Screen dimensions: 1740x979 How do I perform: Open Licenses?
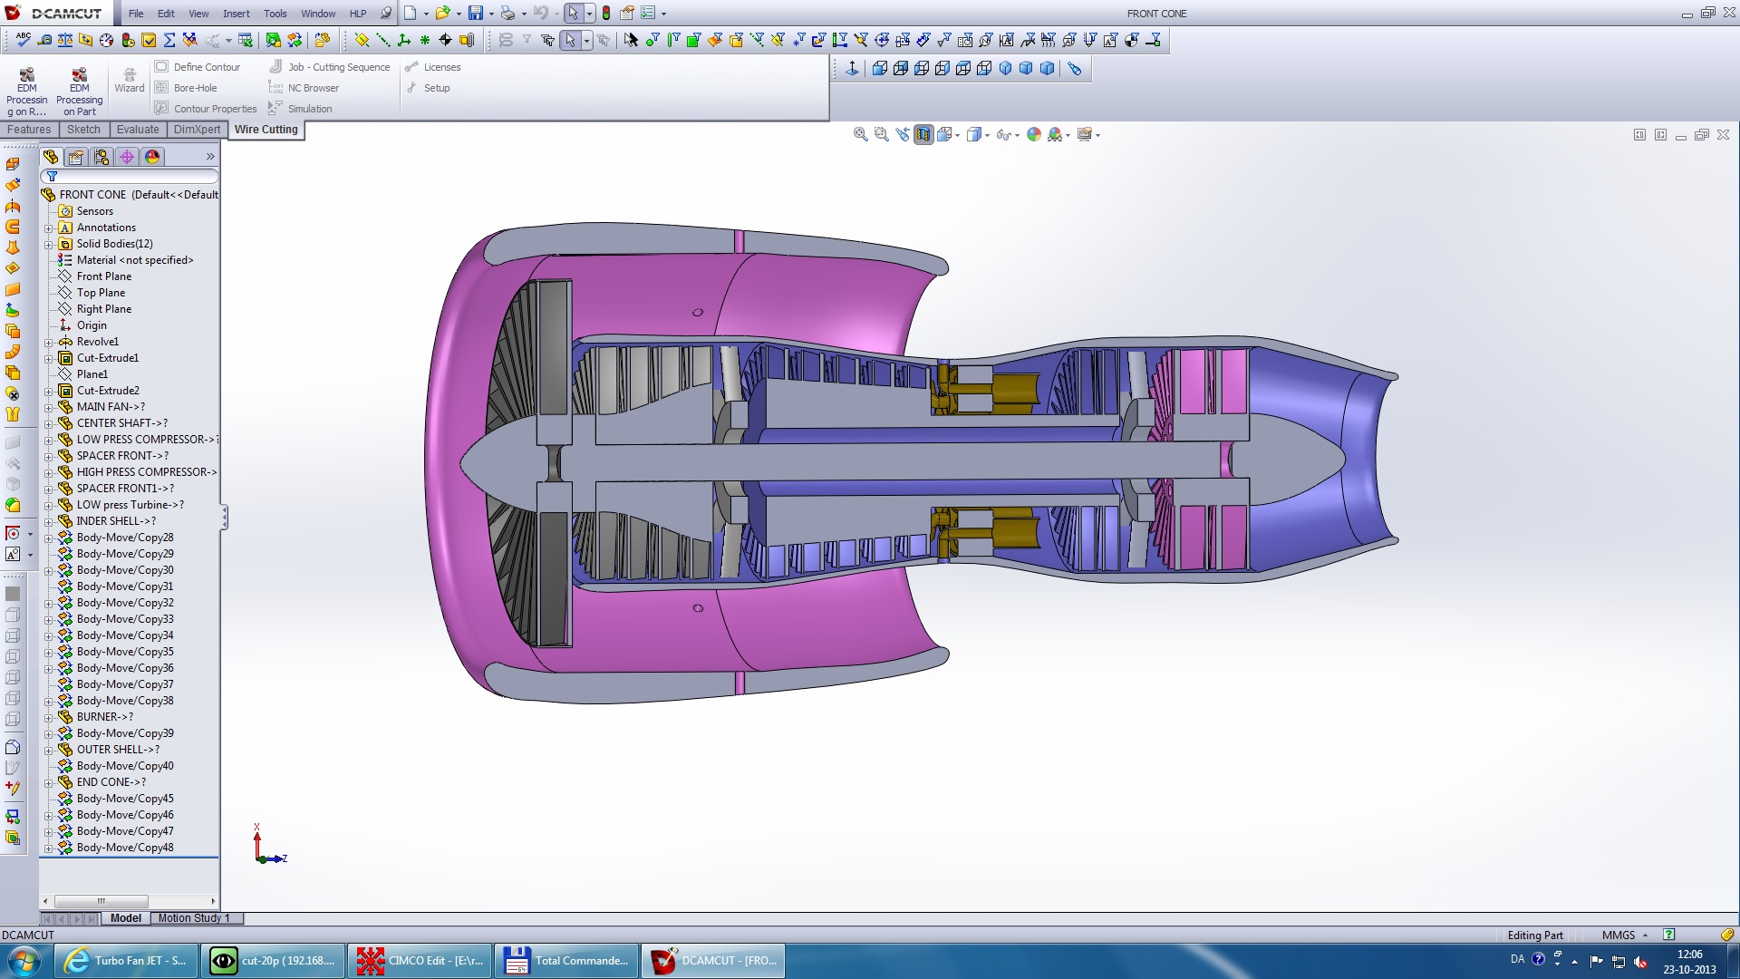[433, 67]
